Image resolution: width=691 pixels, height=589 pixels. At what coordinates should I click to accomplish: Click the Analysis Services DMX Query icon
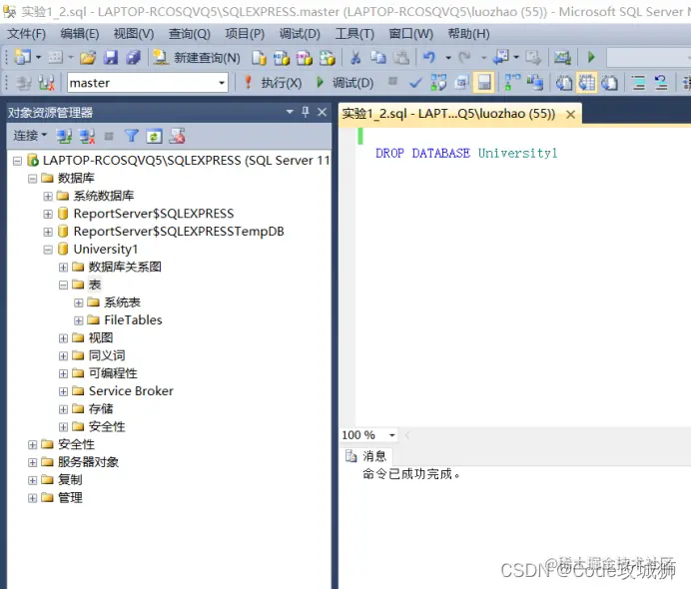click(x=305, y=58)
